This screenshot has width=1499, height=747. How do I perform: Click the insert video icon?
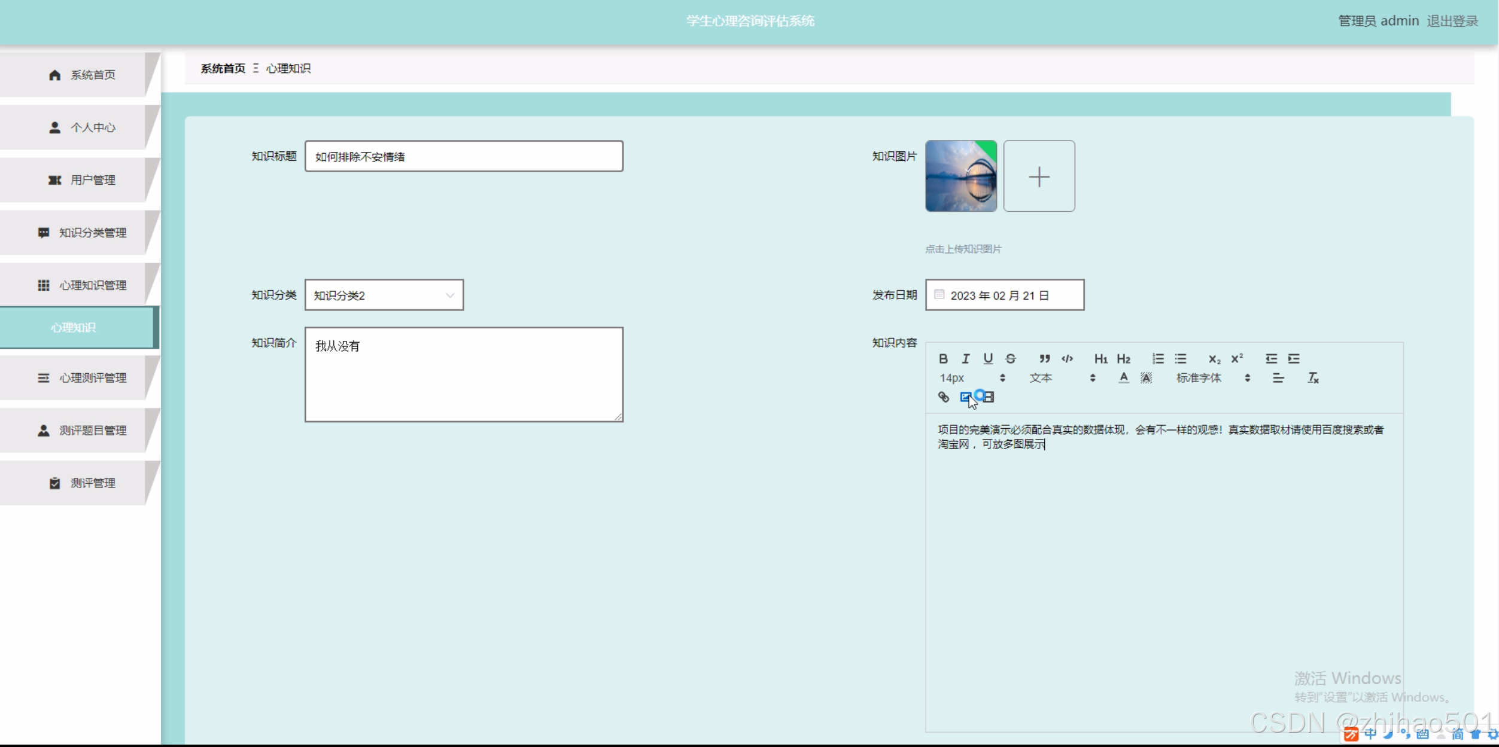pos(989,397)
